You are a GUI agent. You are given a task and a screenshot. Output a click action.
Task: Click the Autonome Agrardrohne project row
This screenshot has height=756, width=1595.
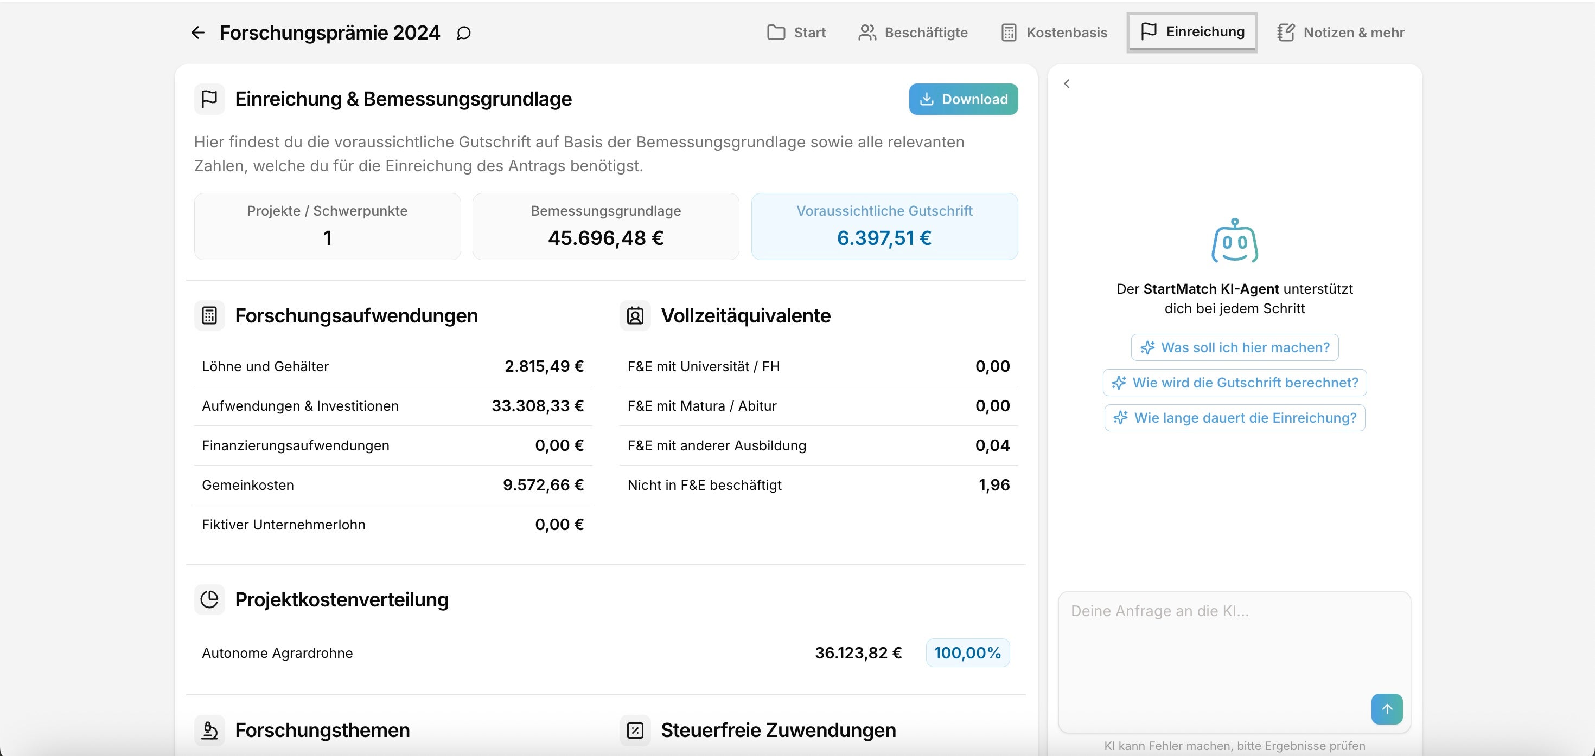[605, 652]
